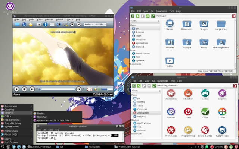
Task: Open Sound & Video category in Applications window
Action: click(205, 131)
